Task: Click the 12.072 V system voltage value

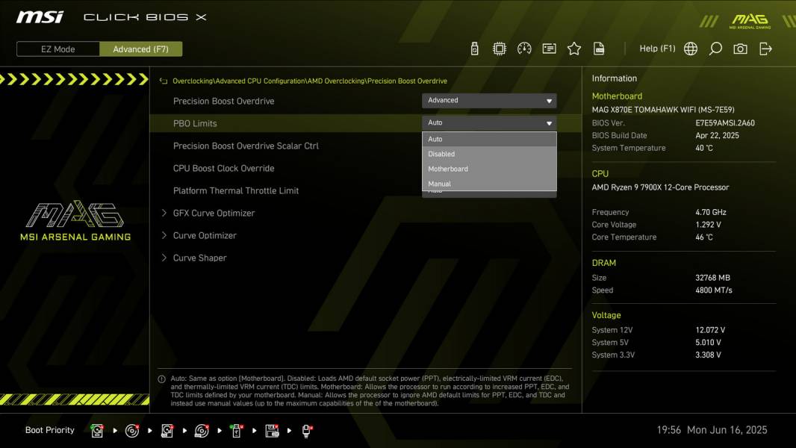Action: (x=710, y=330)
